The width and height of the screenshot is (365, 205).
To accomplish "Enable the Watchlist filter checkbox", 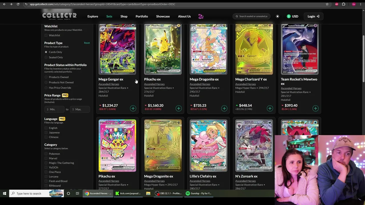I will (x=46, y=35).
